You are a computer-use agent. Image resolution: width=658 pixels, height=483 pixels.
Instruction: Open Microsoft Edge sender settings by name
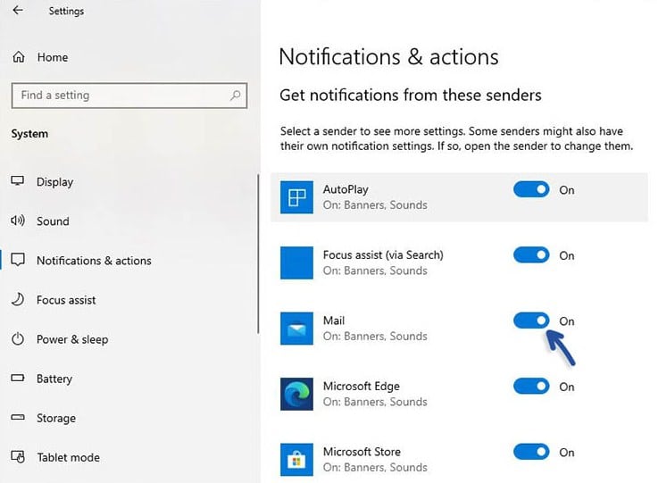tap(362, 386)
